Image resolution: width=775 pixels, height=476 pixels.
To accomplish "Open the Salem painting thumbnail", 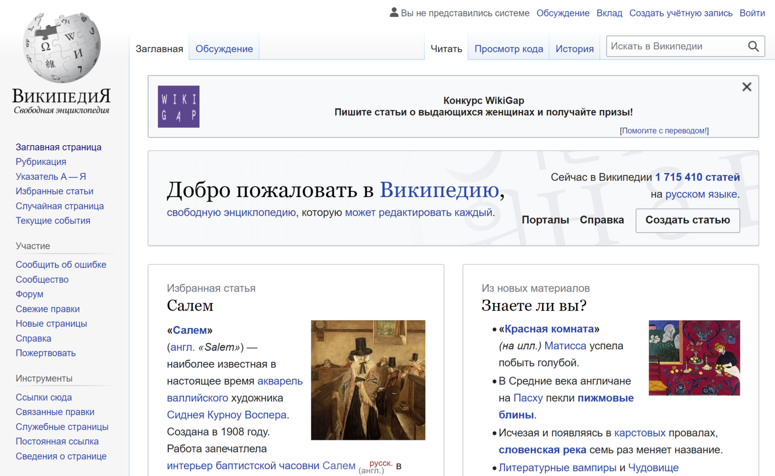I will (x=368, y=380).
